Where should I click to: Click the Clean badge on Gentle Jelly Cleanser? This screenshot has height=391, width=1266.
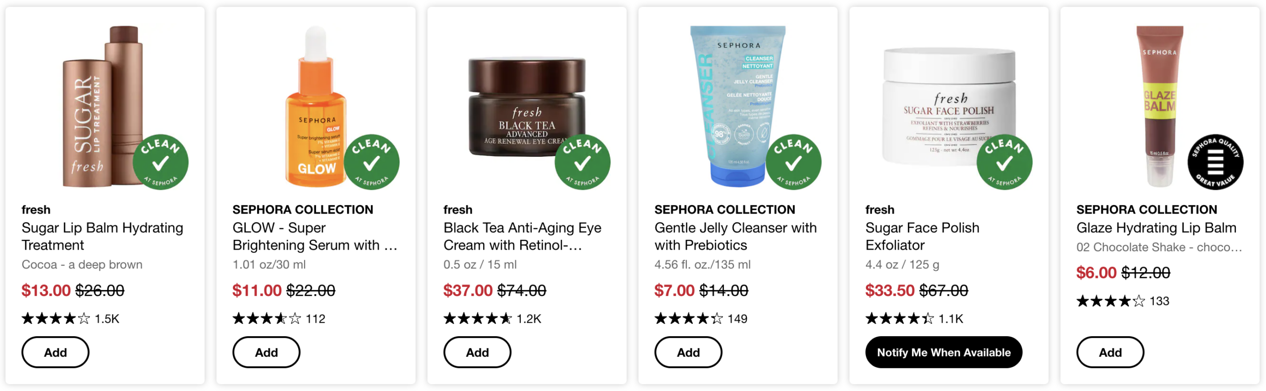[793, 162]
